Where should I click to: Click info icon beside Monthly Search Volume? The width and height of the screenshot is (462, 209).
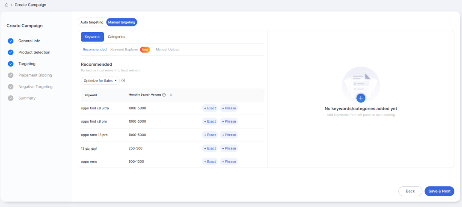[x=164, y=95]
